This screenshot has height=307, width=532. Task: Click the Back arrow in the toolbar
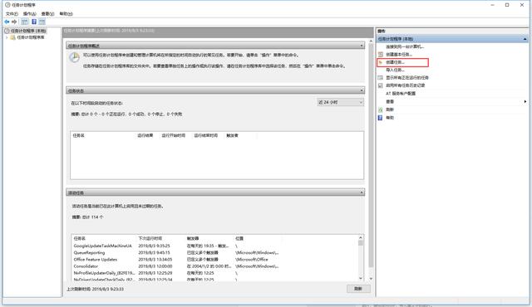(x=7, y=22)
